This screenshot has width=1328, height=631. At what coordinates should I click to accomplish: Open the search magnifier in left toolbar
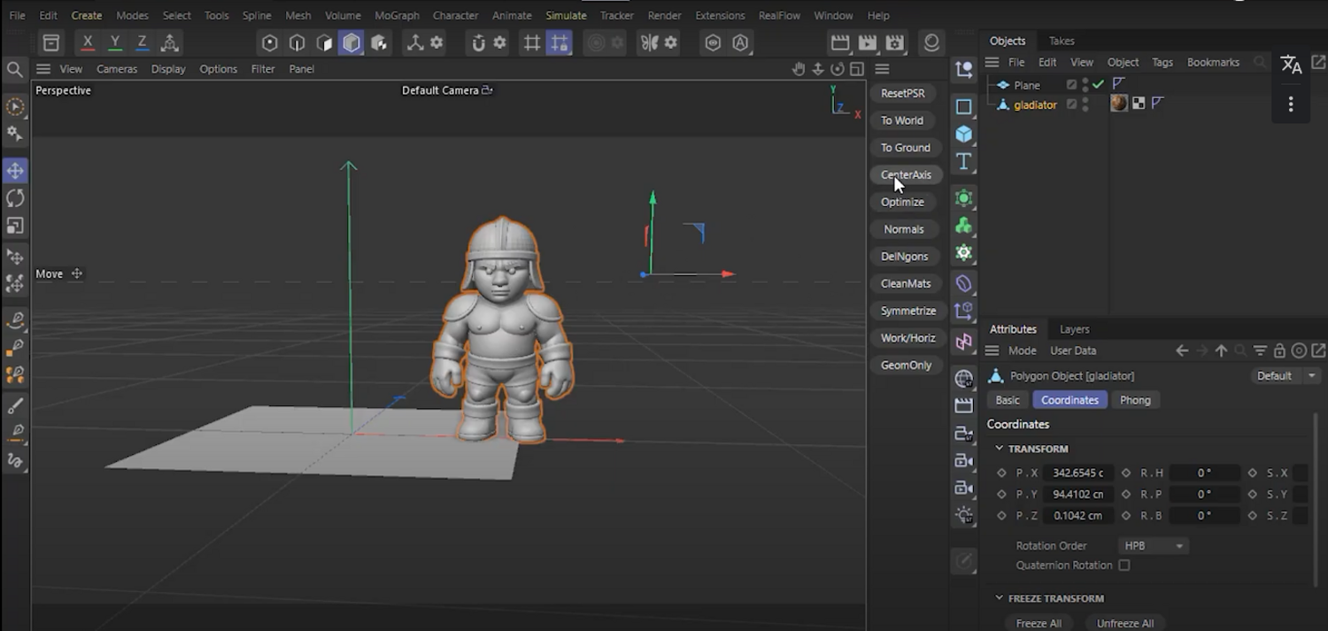[x=14, y=69]
